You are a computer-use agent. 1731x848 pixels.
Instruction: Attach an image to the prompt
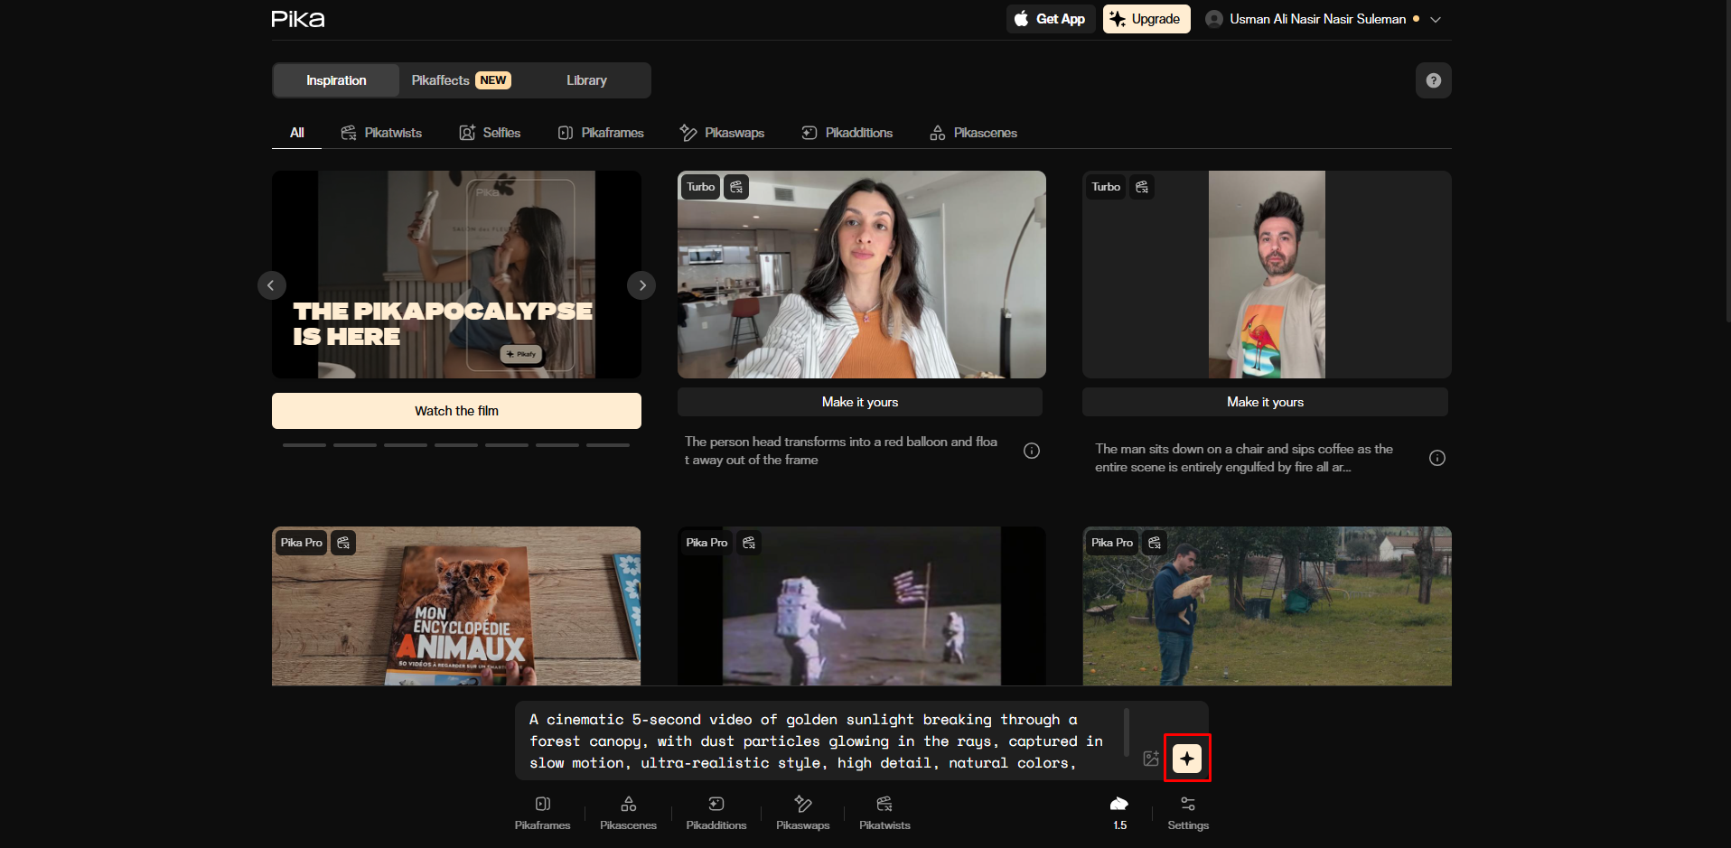tap(1150, 759)
